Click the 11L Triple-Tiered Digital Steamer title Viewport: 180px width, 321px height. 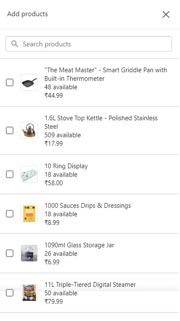point(90,285)
